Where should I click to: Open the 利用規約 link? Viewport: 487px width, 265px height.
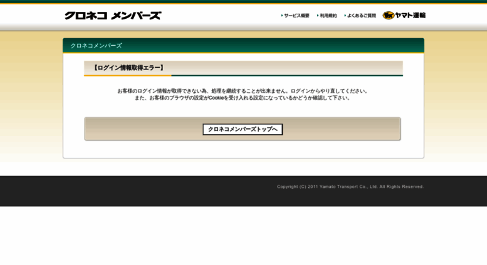pos(328,16)
